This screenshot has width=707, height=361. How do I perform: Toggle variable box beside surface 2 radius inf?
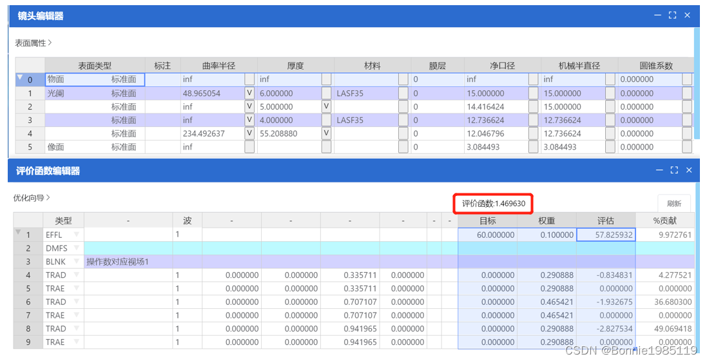pos(249,107)
